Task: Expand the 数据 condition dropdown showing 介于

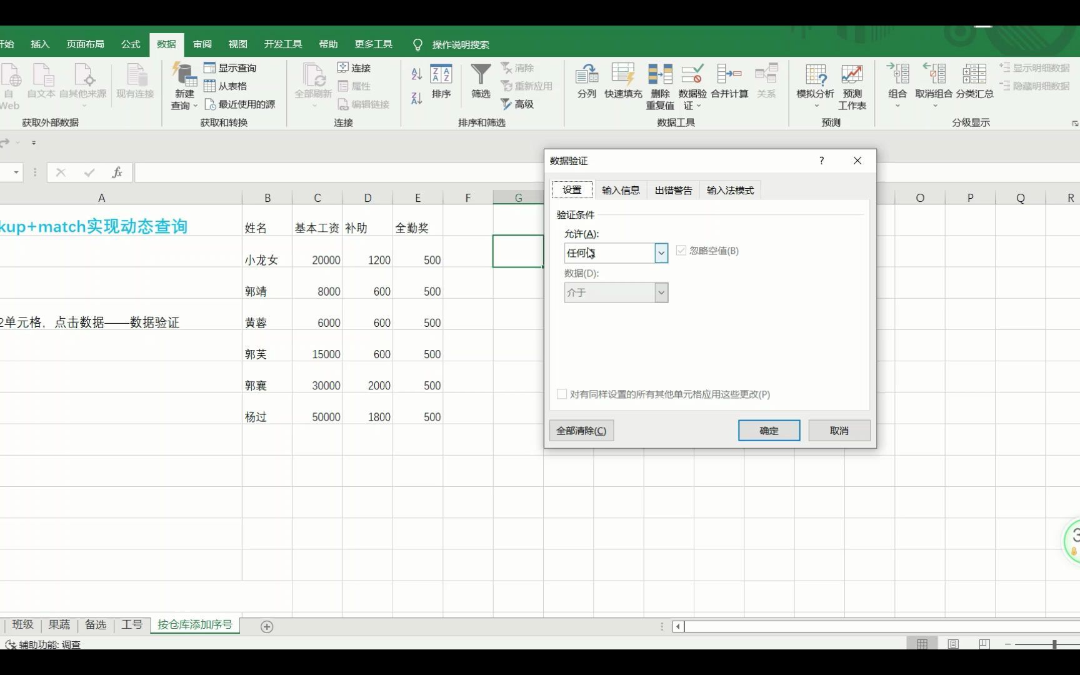Action: 661,292
